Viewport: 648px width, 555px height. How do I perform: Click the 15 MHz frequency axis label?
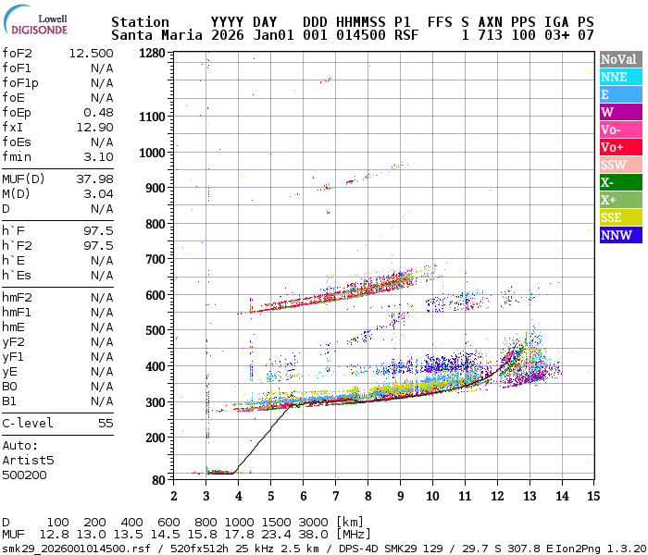[x=593, y=496]
